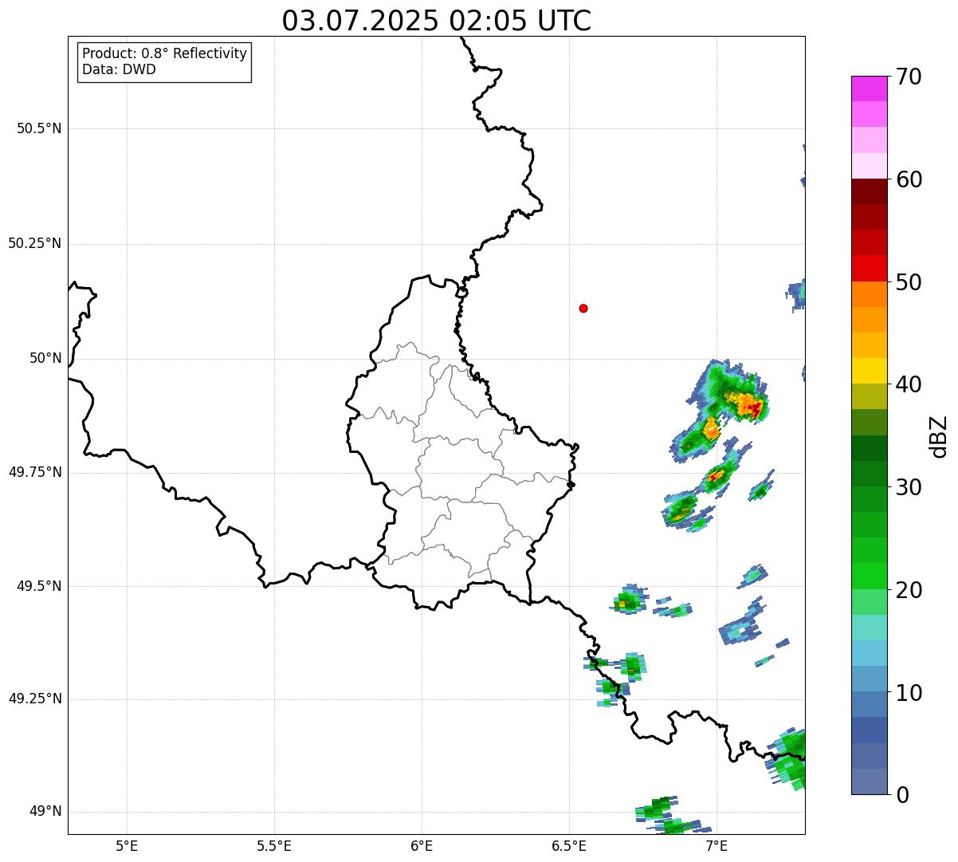The height and width of the screenshot is (862, 958).
Task: Click the red station marker dot
Action: click(x=583, y=308)
